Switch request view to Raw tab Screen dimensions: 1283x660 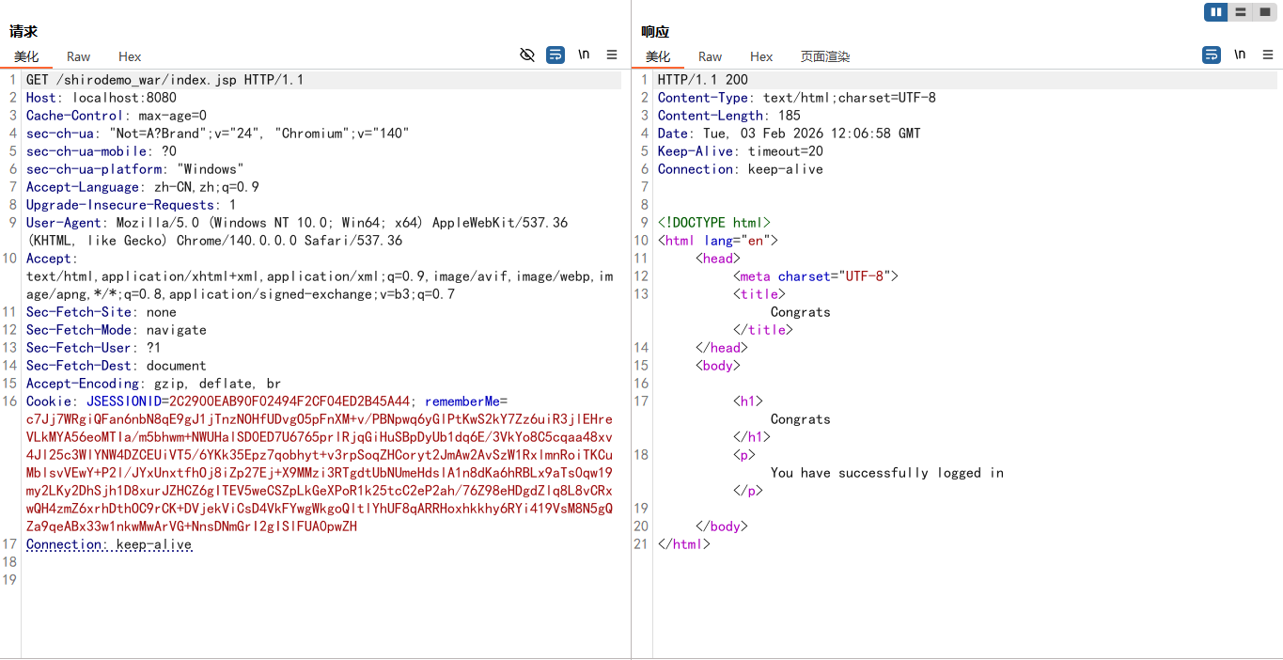79,56
